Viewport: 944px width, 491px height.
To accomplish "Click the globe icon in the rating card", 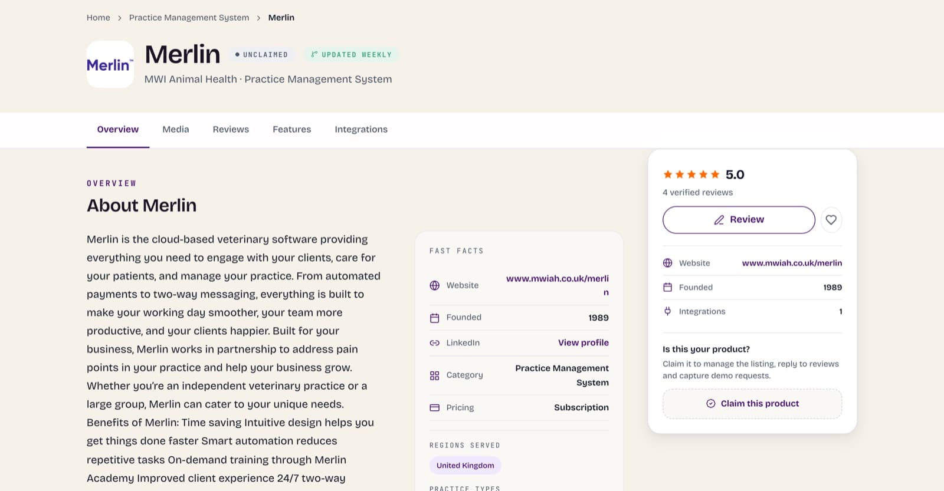I will click(x=667, y=263).
